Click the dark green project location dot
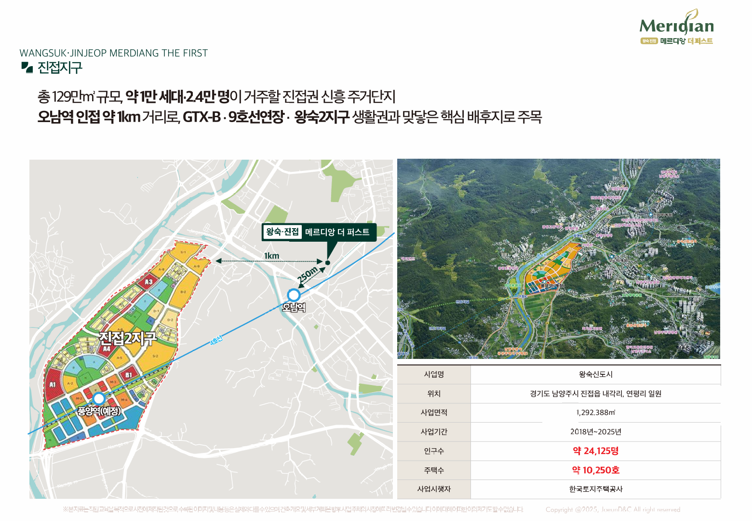Image resolution: width=752 pixels, height=521 pixels. 328,262
